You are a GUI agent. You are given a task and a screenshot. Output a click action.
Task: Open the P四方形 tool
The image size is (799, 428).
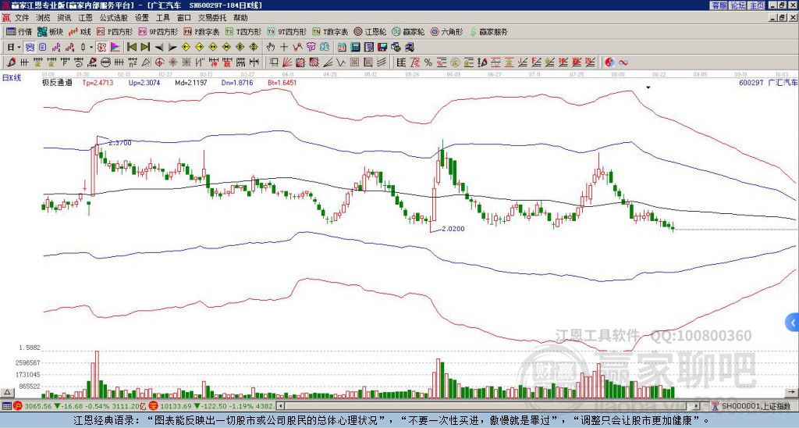coord(115,31)
